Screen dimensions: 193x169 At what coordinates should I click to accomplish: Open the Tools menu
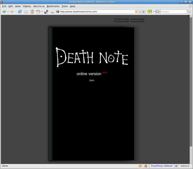(65, 6)
